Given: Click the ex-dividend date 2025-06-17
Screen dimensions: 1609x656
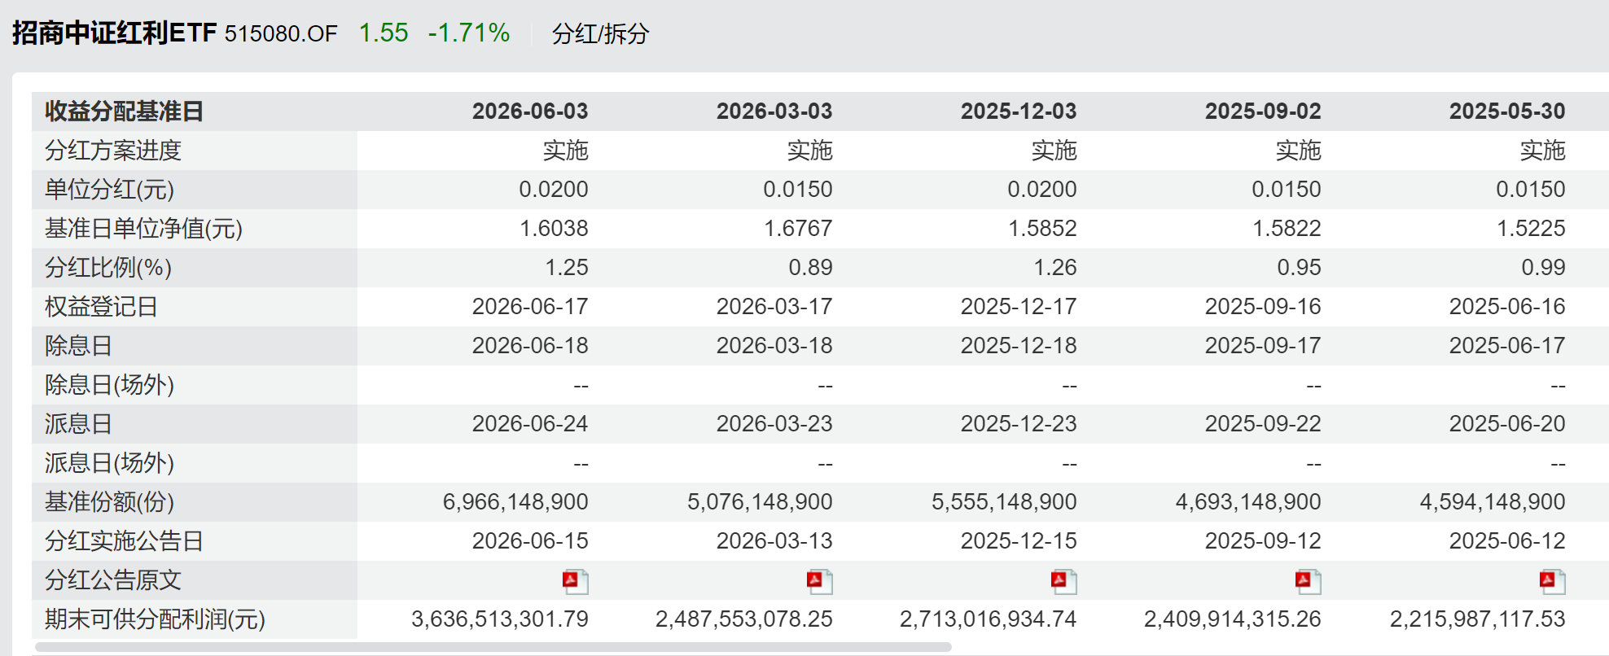Looking at the screenshot, I should point(1507,346).
